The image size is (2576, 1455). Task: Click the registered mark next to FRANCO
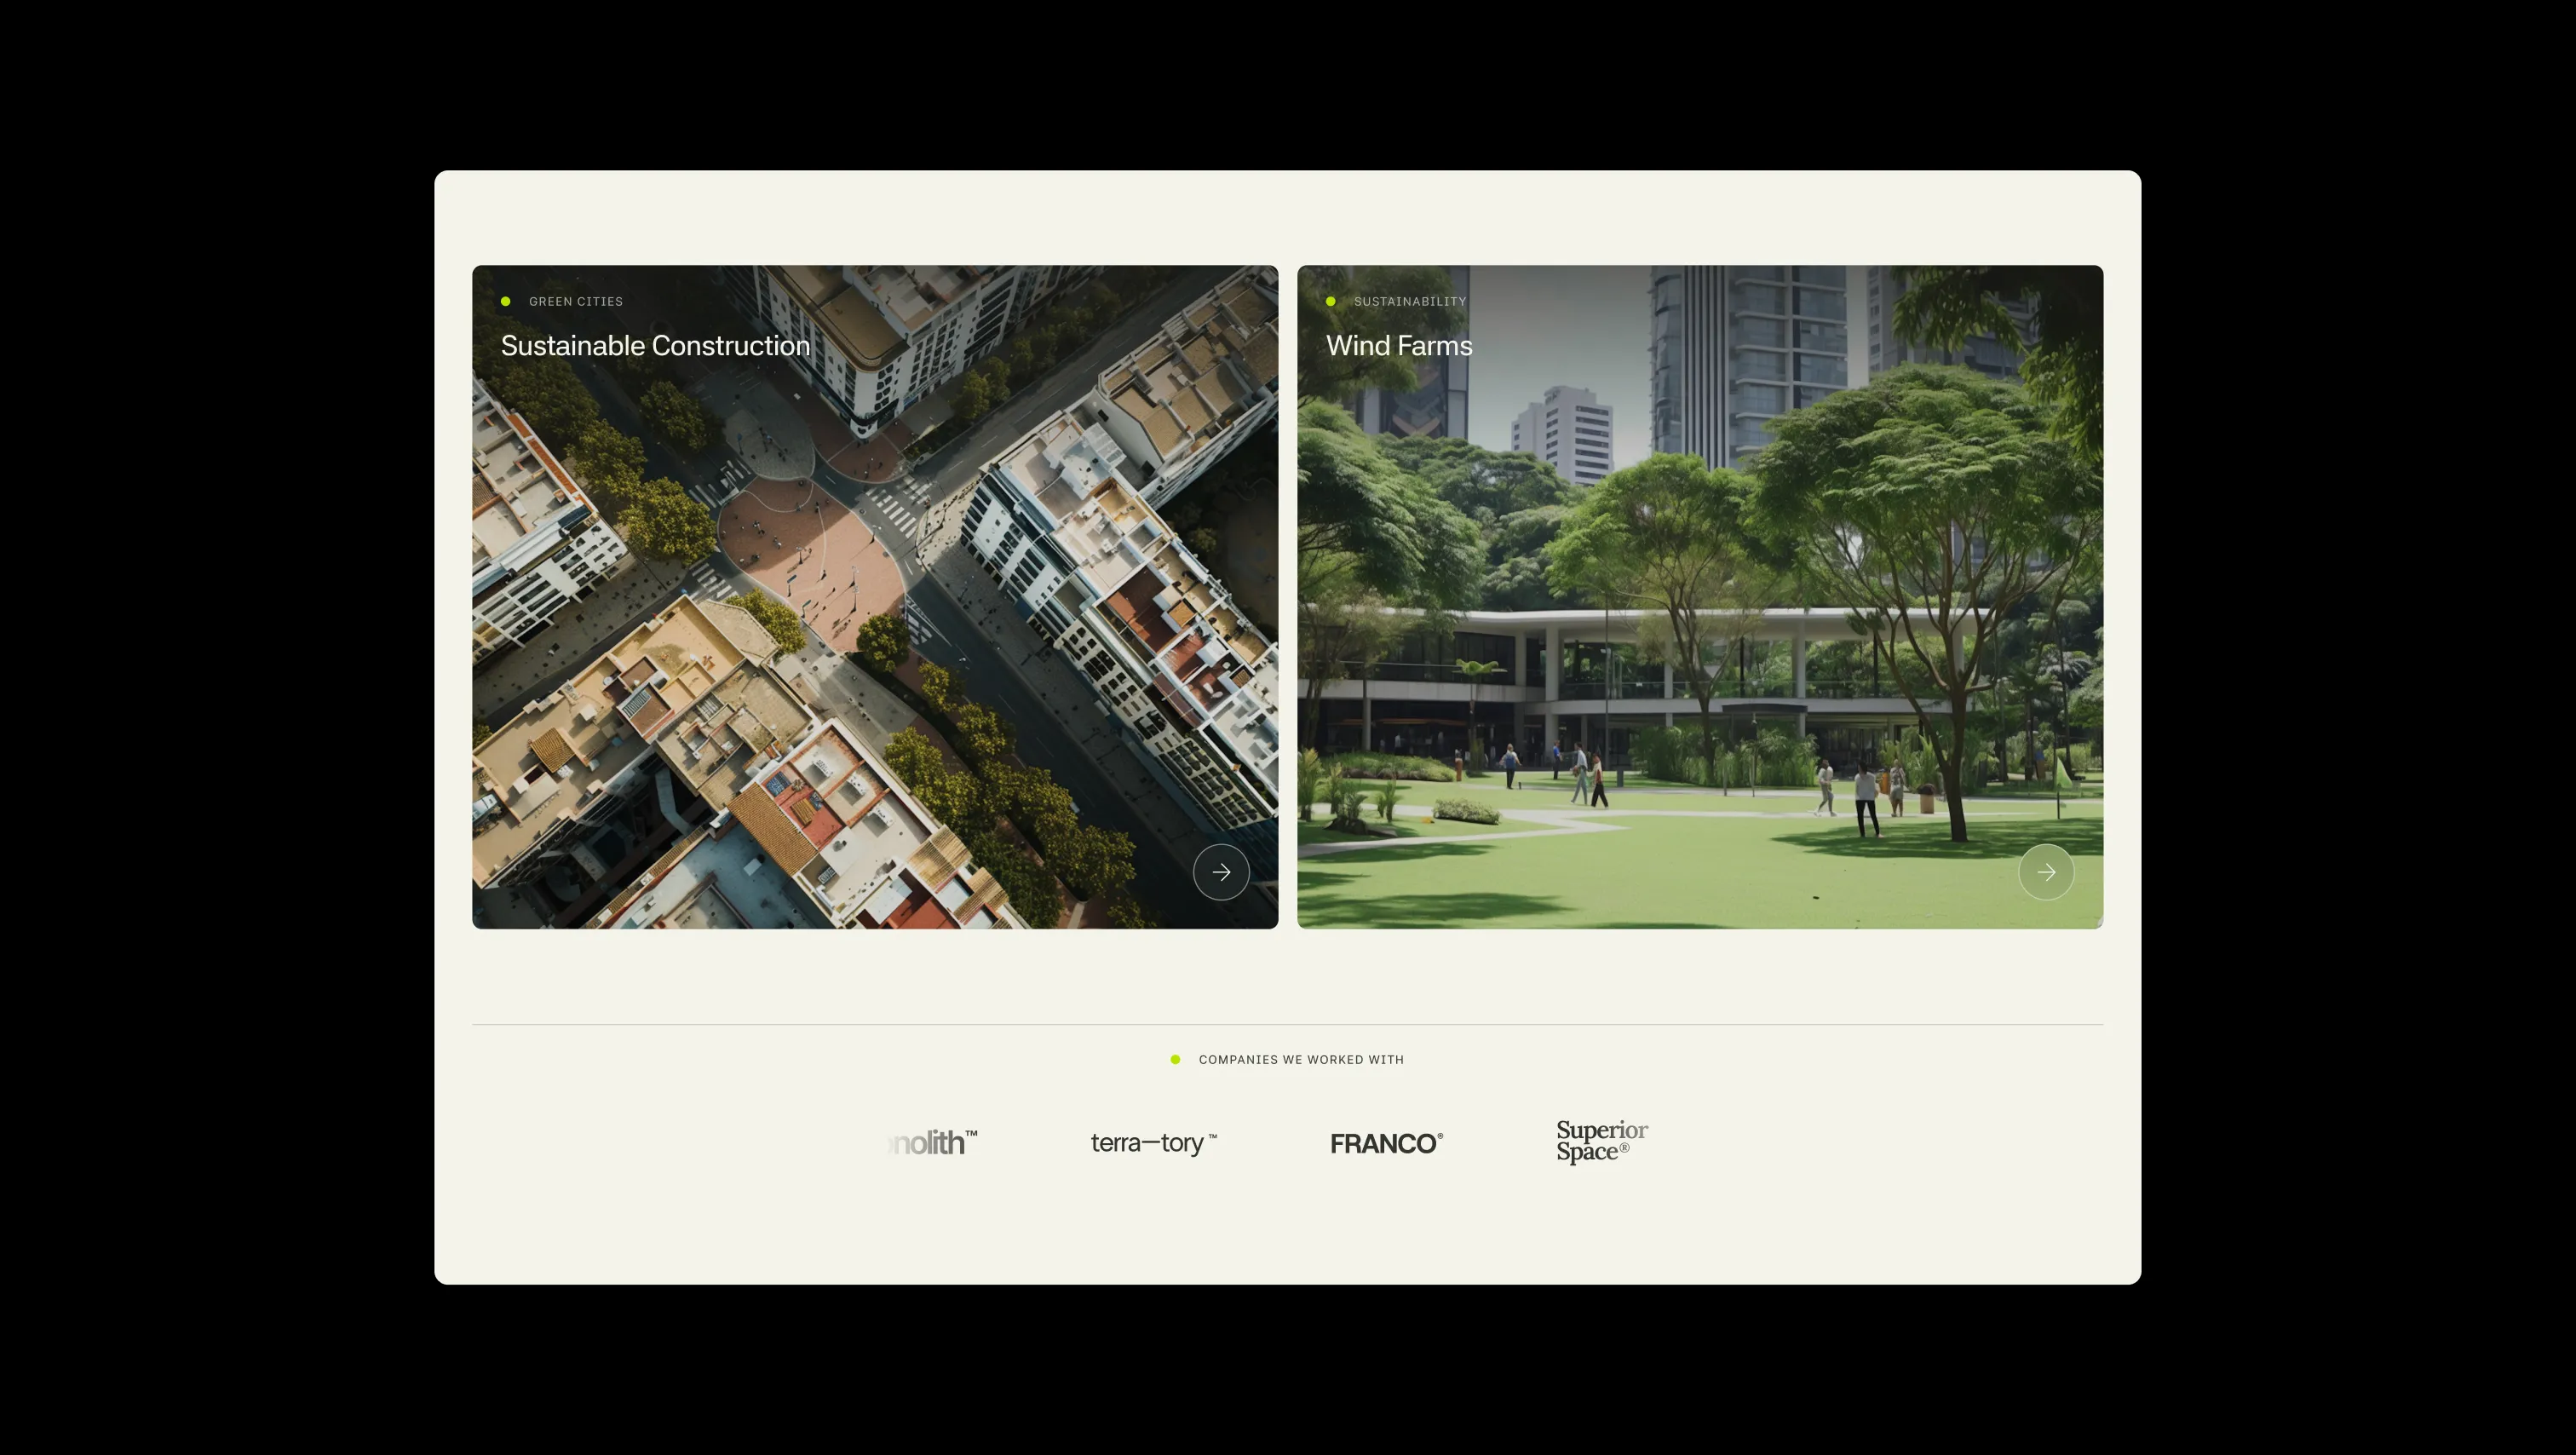point(1440,1136)
